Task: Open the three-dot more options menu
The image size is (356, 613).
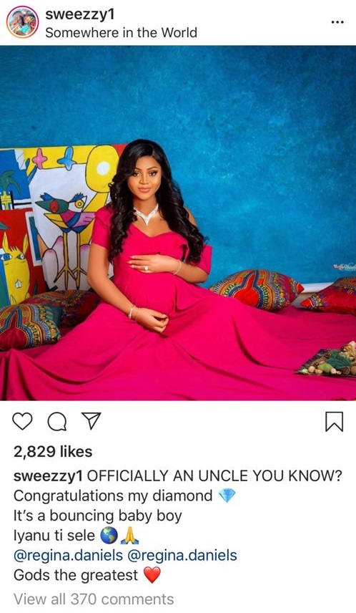Action: [x=337, y=22]
